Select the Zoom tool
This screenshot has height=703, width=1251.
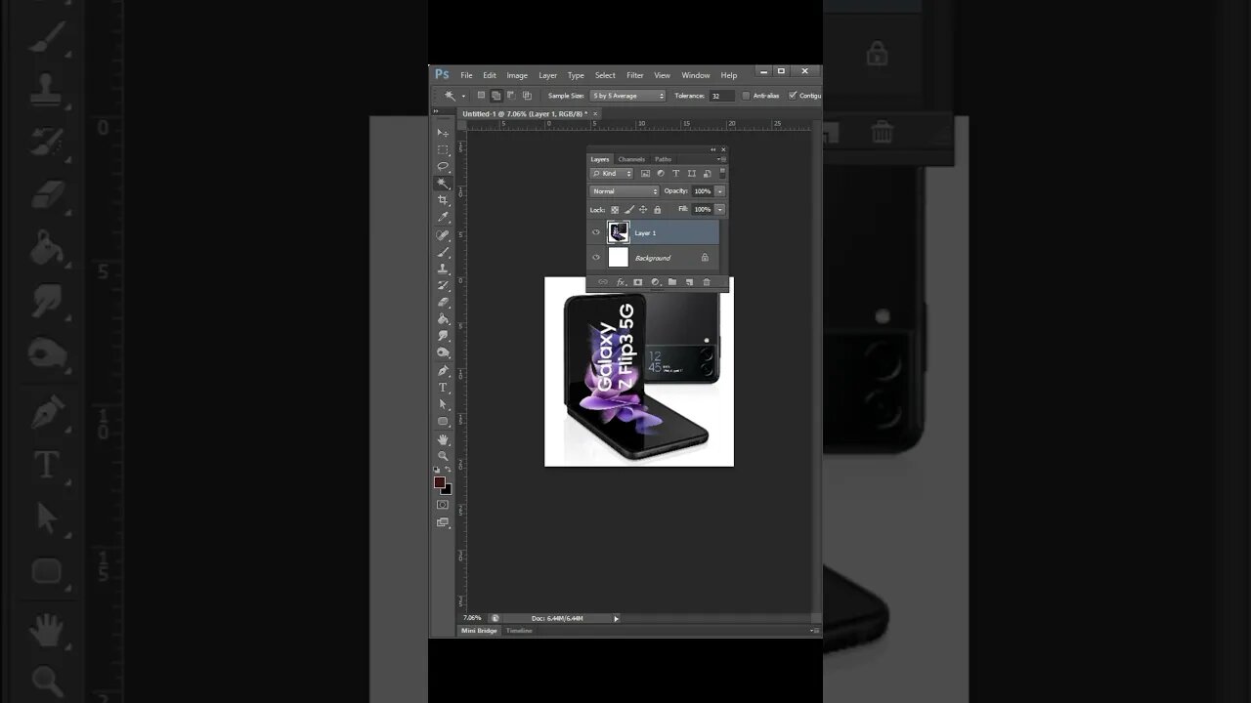[443, 456]
